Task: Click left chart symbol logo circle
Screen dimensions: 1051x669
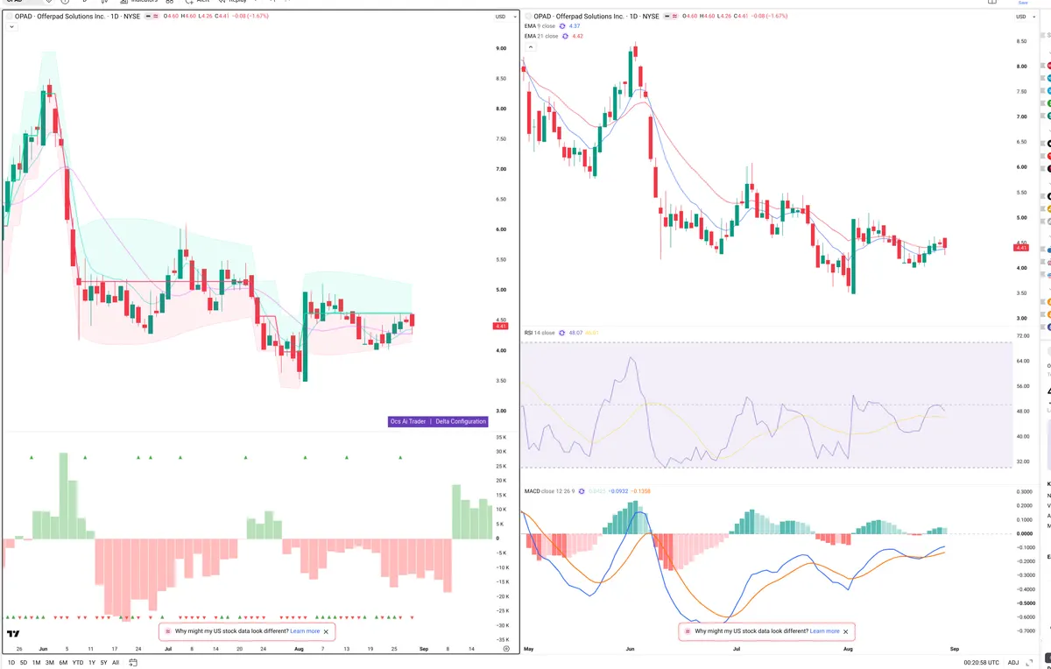Action: [x=9, y=17]
